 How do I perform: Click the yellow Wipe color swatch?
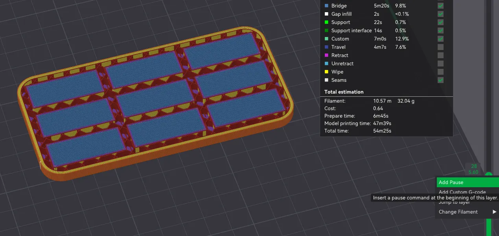tap(326, 72)
